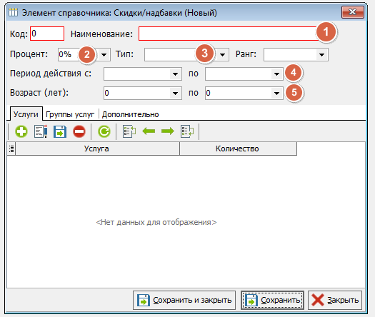Click the save icon in services toolbar
This screenshot has width=375, height=317.
click(x=60, y=131)
